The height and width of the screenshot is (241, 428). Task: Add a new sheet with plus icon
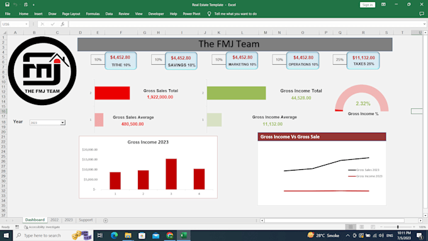106,220
